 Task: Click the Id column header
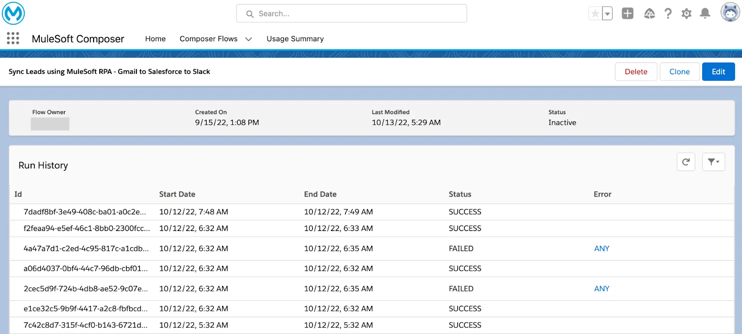(x=18, y=194)
